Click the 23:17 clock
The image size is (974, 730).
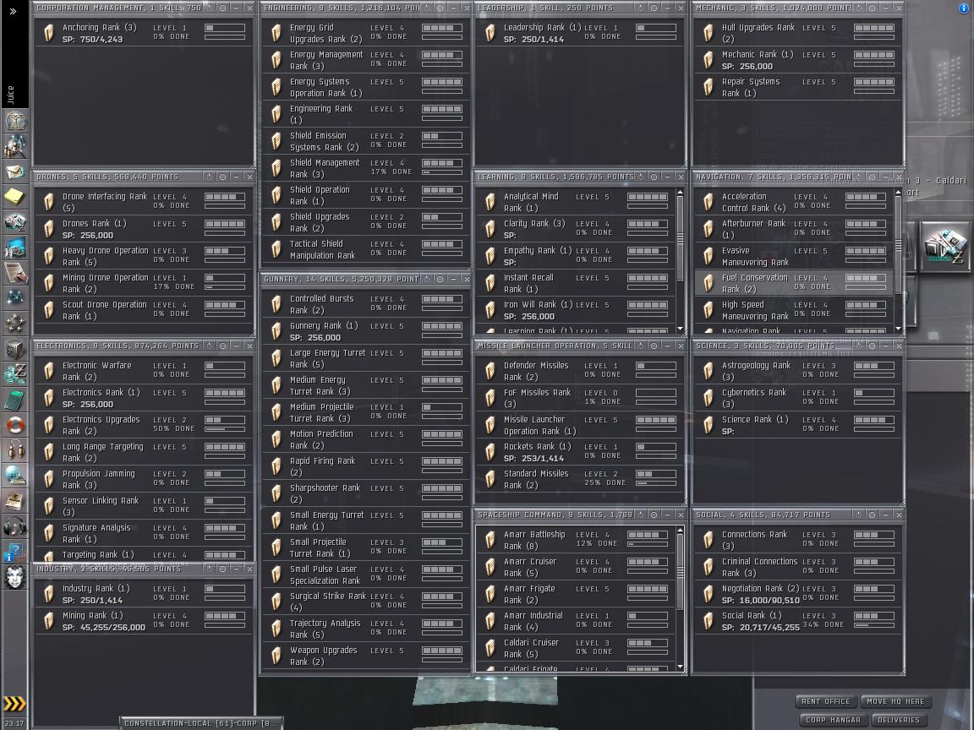click(x=14, y=723)
